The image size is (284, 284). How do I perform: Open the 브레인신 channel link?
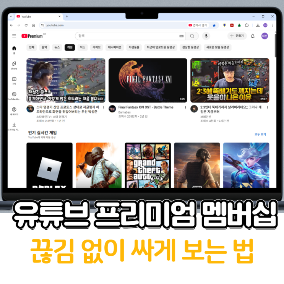206,117
